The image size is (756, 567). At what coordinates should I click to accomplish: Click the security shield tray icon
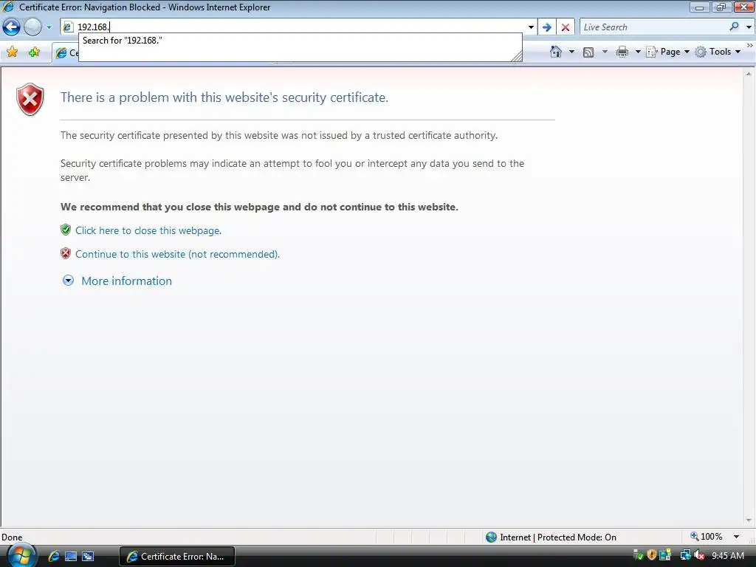click(652, 555)
